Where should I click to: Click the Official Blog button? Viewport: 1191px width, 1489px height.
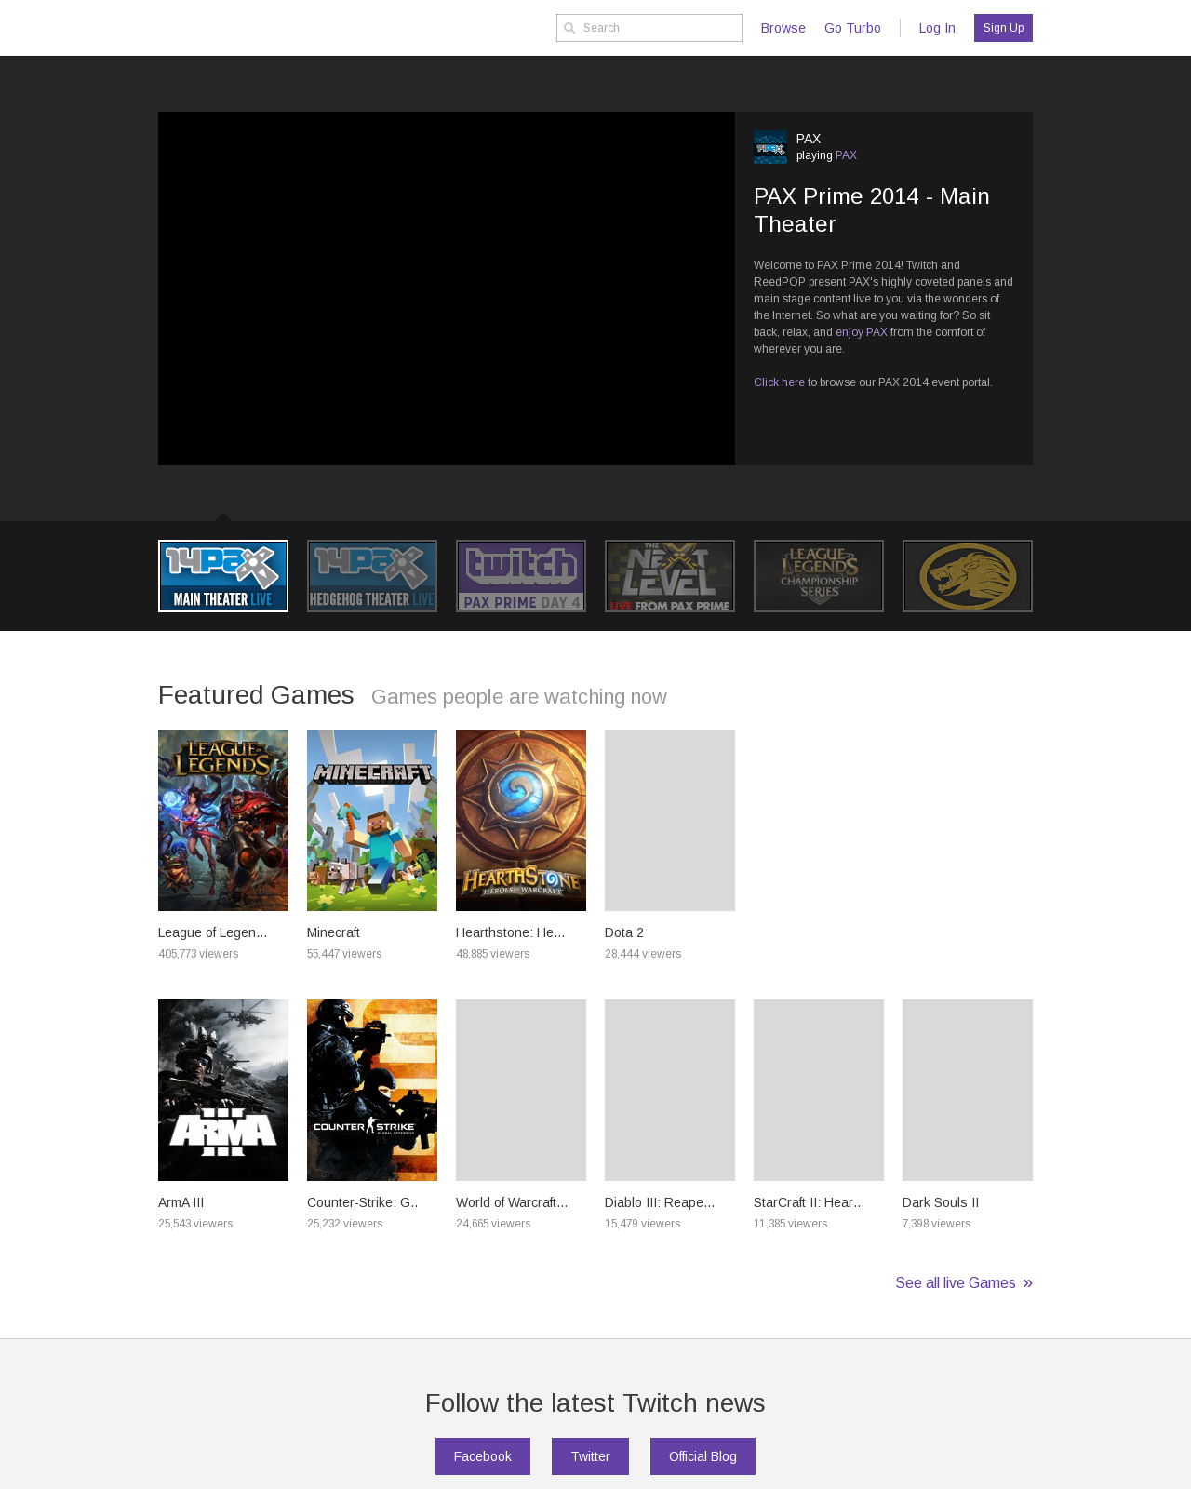(703, 1456)
